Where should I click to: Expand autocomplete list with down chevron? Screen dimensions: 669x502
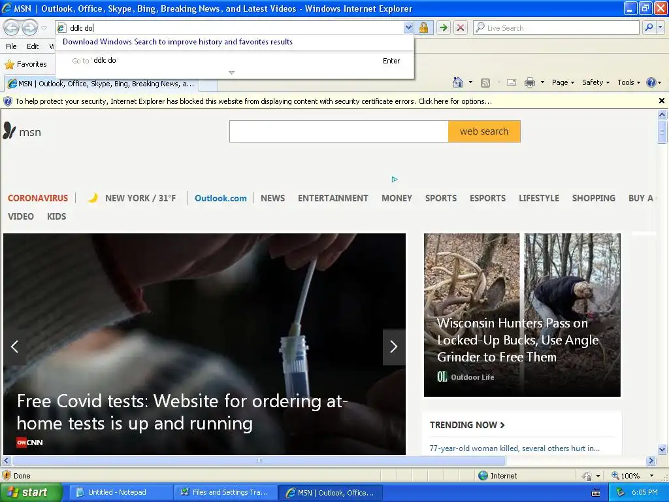click(x=232, y=73)
